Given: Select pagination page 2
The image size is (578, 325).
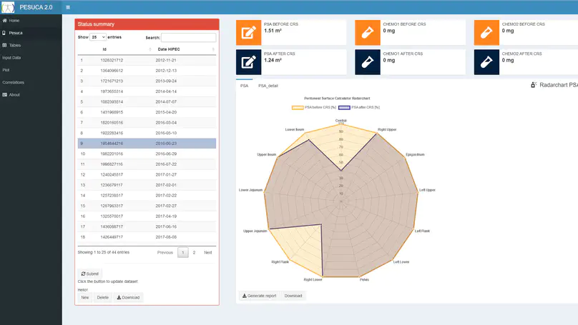Looking at the screenshot, I should point(194,252).
